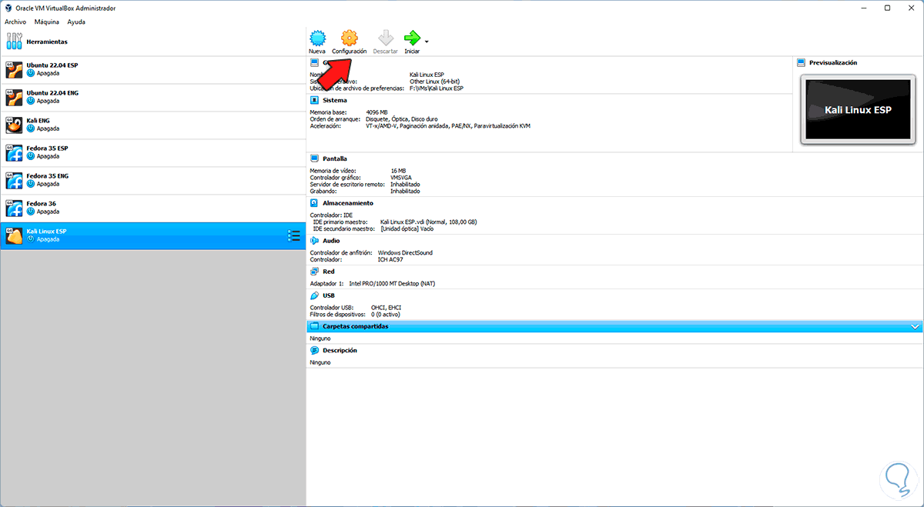
Task: Click 'Kali Linux ESP.vdi (Normal, 108,00 GB)' text
Action: click(429, 222)
